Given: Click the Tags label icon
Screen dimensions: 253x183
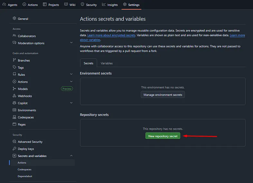Looking at the screenshot, I should pyautogui.click(x=14, y=67).
